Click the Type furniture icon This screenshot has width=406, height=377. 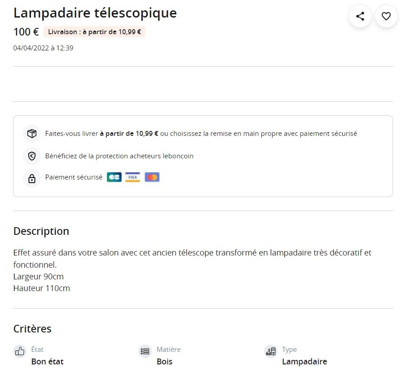point(270,351)
